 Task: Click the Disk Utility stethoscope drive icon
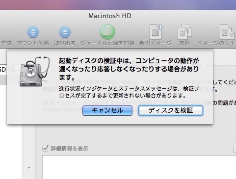pyautogui.click(x=35, y=72)
